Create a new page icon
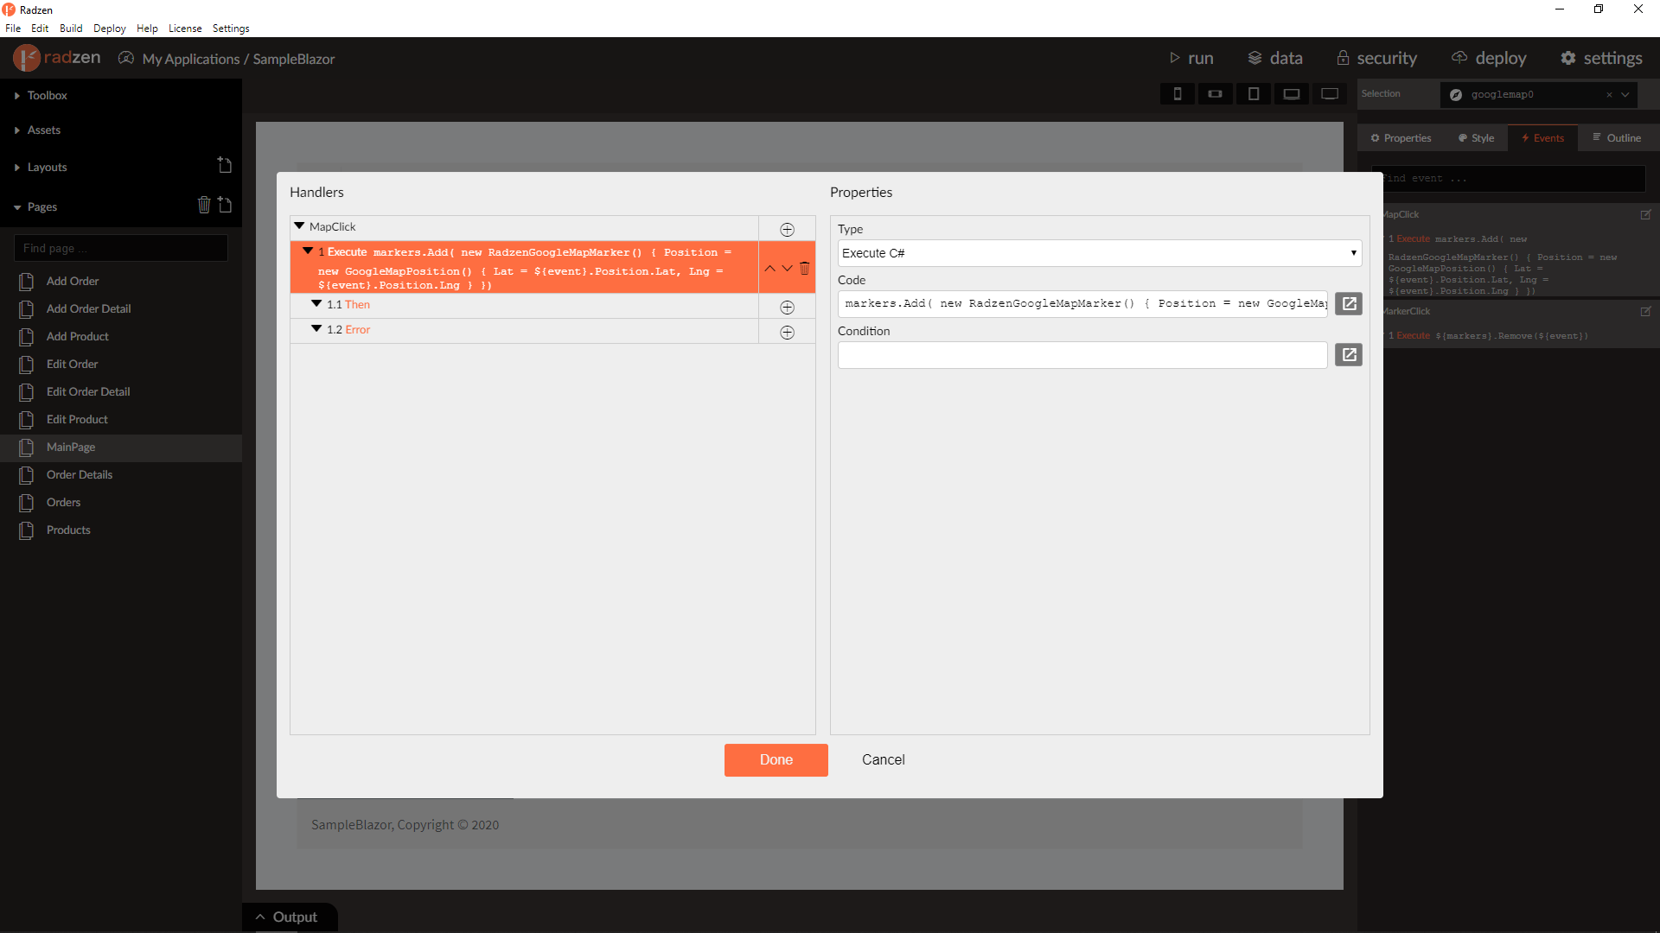 coord(225,205)
